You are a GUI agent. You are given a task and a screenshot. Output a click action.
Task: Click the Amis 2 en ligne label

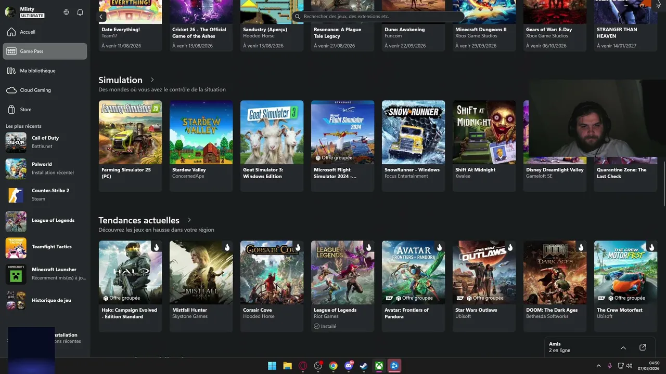[559, 347]
